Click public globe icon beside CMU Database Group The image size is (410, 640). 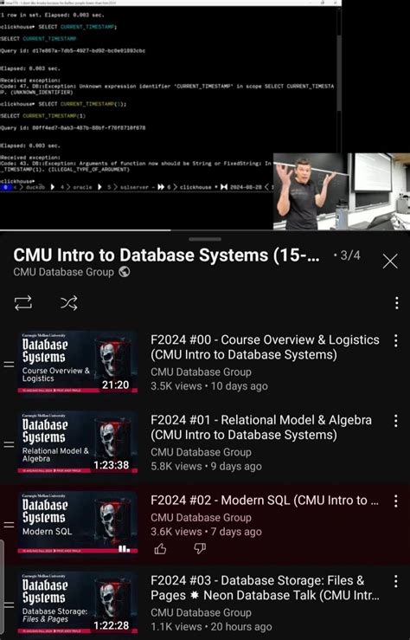click(125, 272)
